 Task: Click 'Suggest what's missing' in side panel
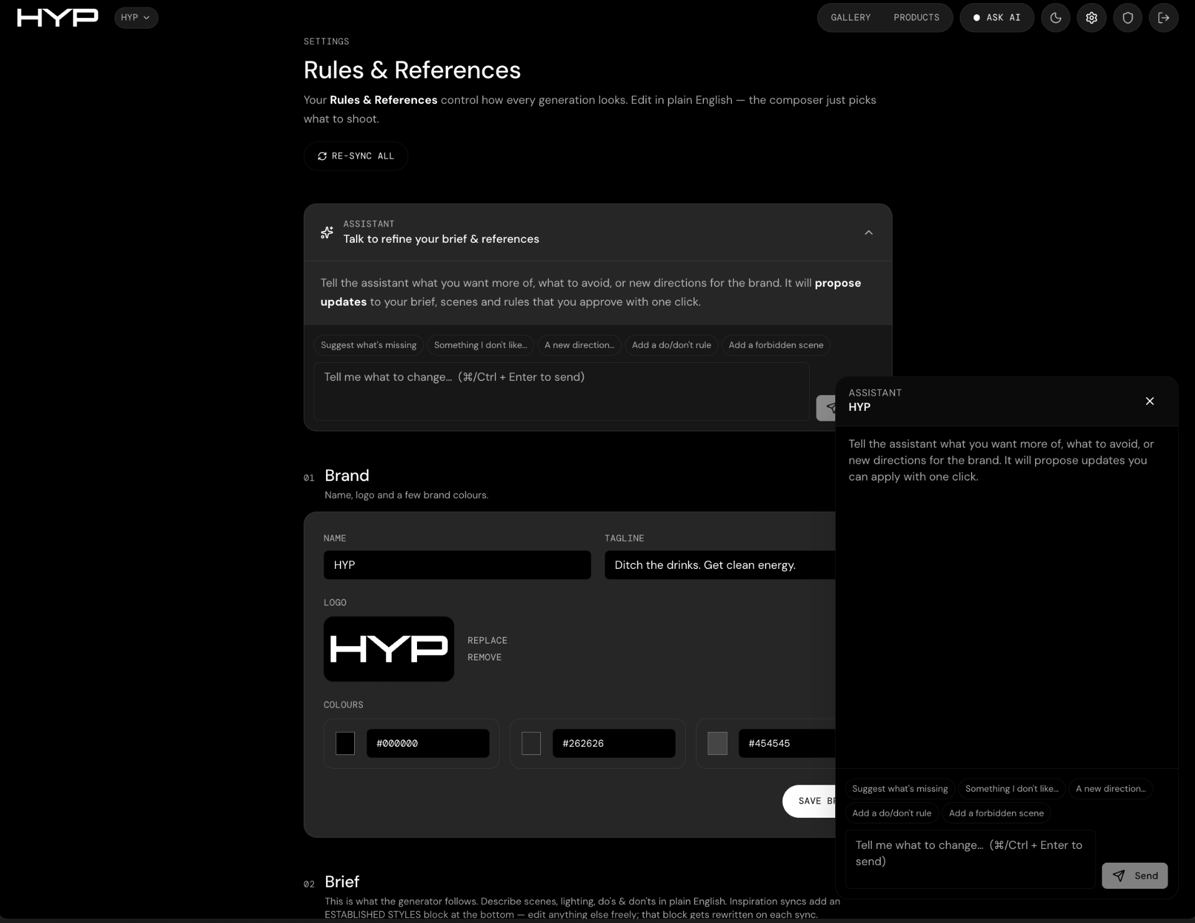click(899, 789)
